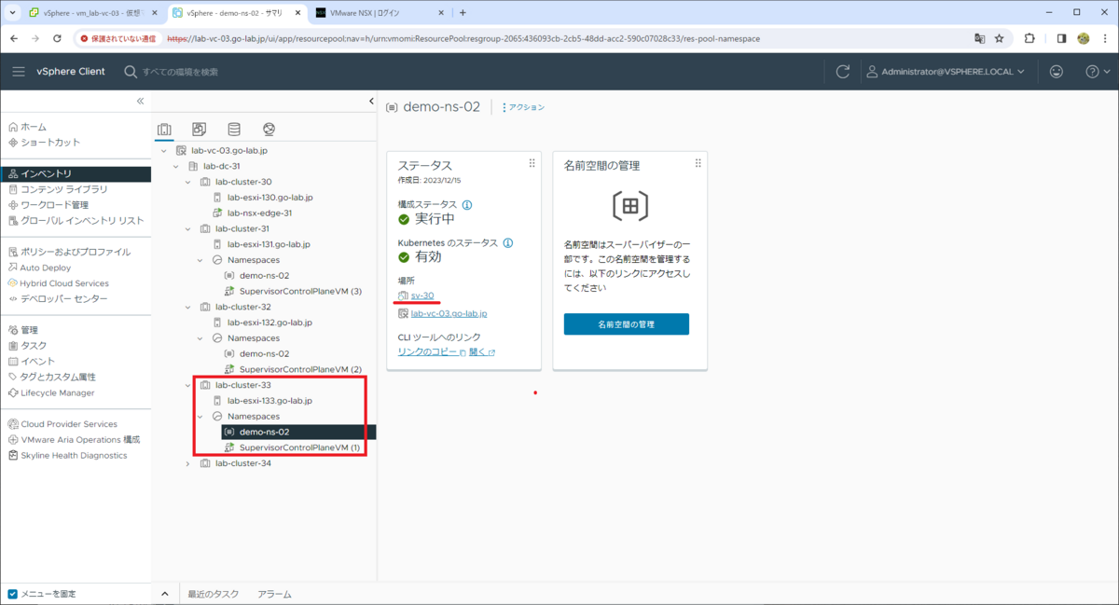Collapse the left navigation with the double-chevron icon

click(x=140, y=101)
